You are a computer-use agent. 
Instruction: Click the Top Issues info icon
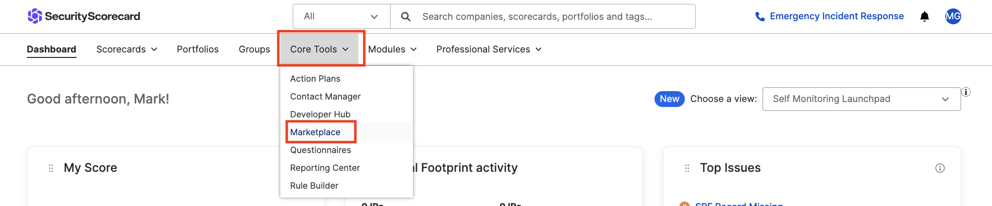[940, 168]
